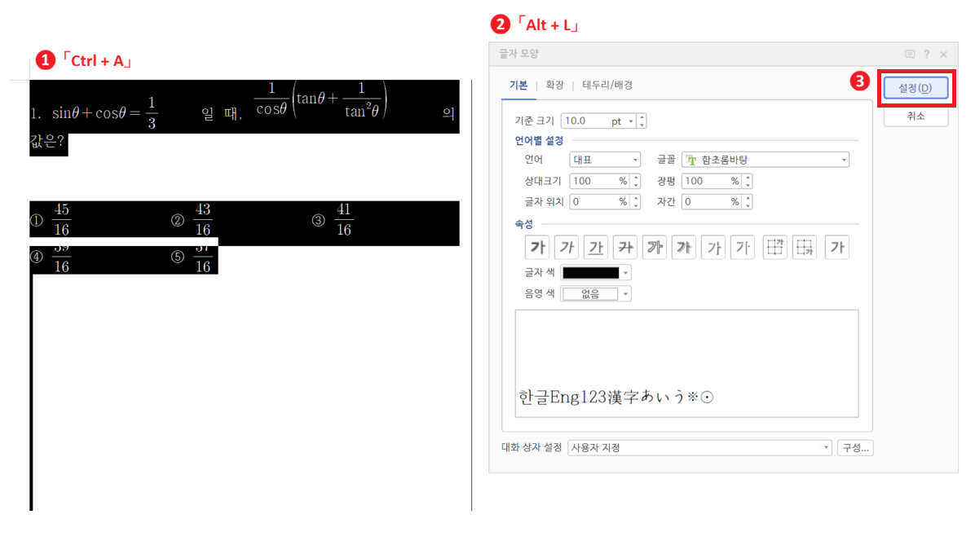The width and height of the screenshot is (975, 545).
Task: Cancel the dialog with 취소
Action: 915,116
